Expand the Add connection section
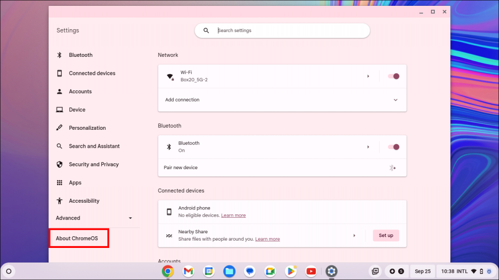This screenshot has height=280, width=499. coord(396,99)
